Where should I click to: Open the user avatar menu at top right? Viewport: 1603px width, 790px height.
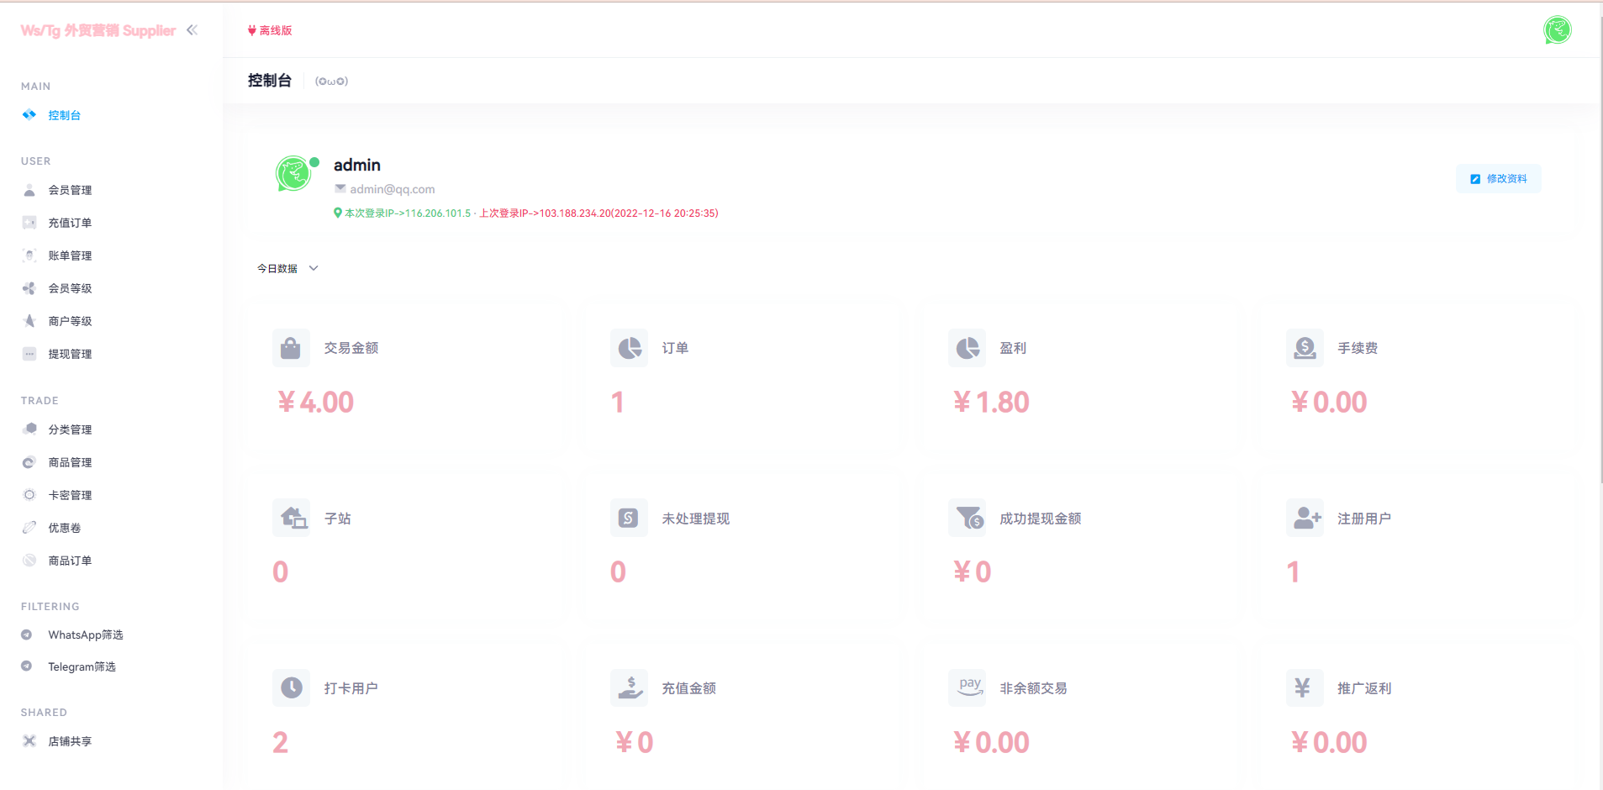(x=1557, y=30)
